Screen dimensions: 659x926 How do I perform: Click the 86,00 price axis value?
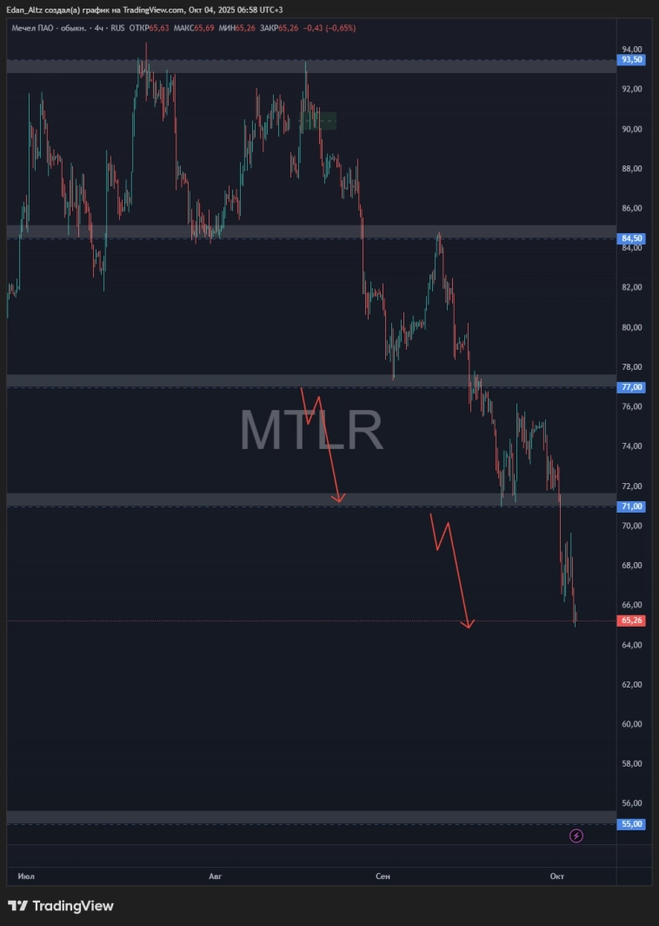point(632,208)
